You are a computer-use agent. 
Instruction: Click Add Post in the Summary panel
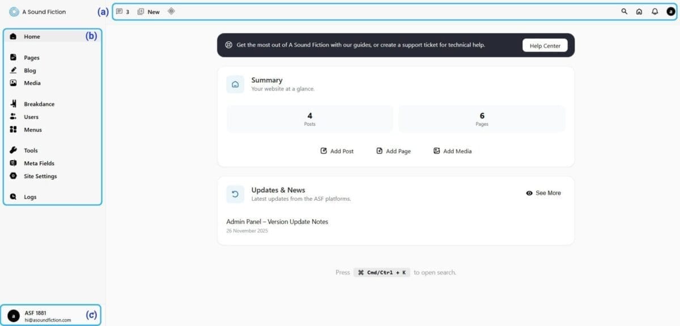pos(337,151)
